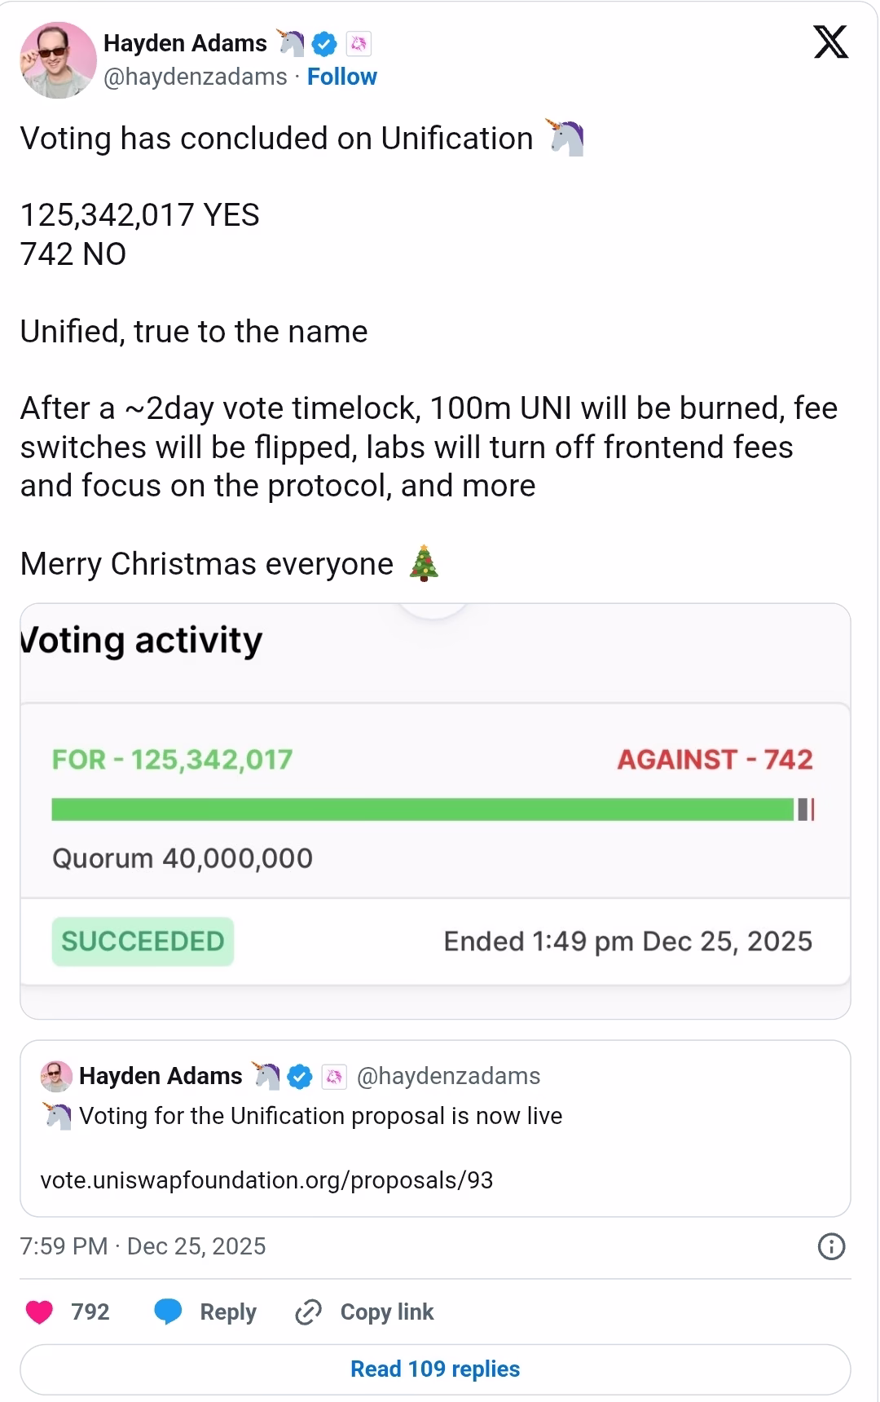The width and height of the screenshot is (880, 1402).
Task: Open the @haydenzadams handle link
Action: point(196,77)
